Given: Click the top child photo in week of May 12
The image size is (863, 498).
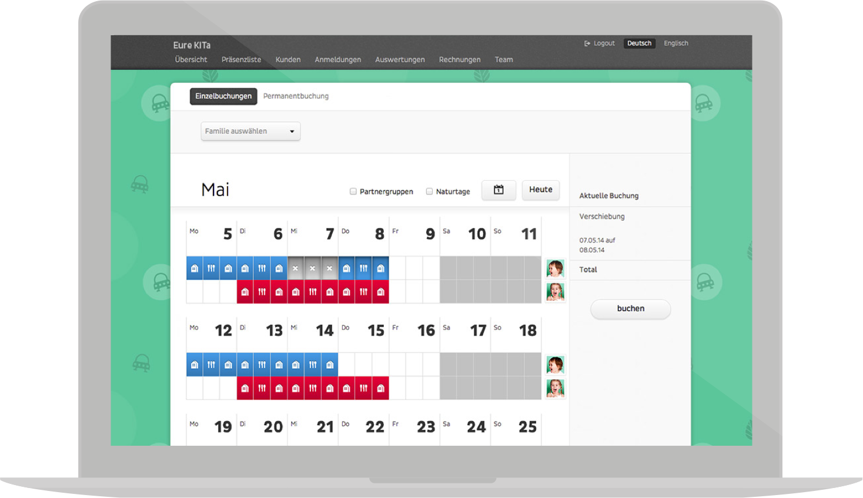Looking at the screenshot, I should [x=555, y=365].
